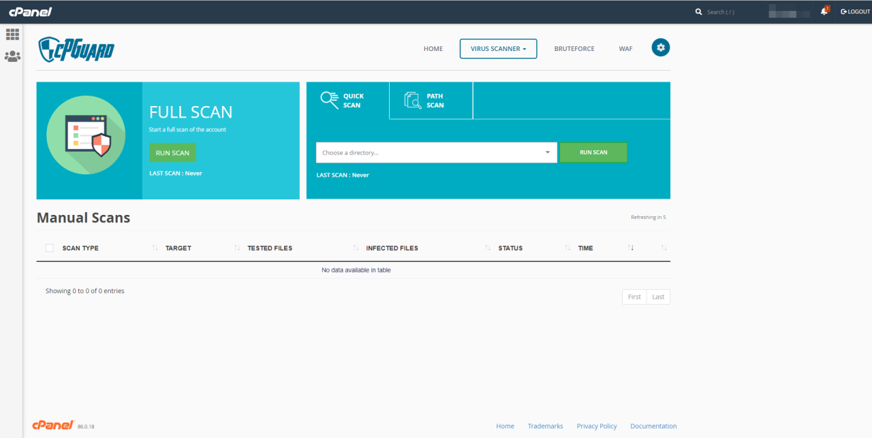Open the Choose a directory dropdown
The width and height of the screenshot is (872, 438).
[436, 152]
